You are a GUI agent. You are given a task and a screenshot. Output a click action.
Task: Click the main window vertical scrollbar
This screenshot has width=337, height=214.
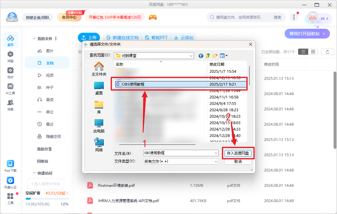tap(335, 110)
